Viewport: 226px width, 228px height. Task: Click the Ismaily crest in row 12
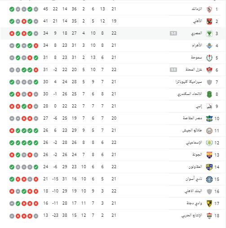(x=209, y=143)
